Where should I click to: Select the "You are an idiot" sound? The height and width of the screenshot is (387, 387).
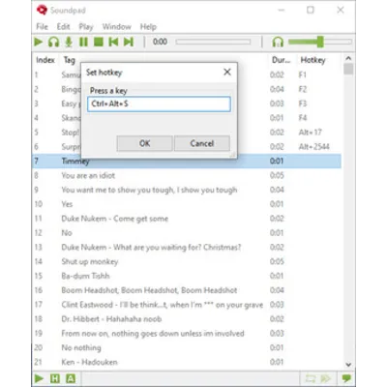click(187, 175)
